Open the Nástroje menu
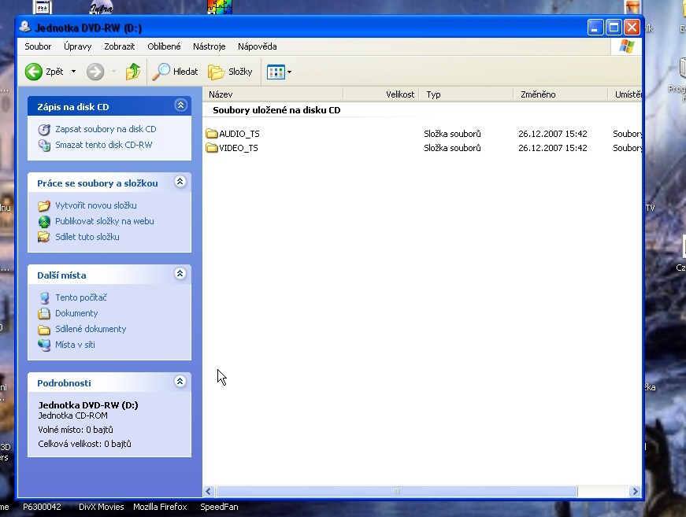Image resolution: width=686 pixels, height=517 pixels. (209, 46)
